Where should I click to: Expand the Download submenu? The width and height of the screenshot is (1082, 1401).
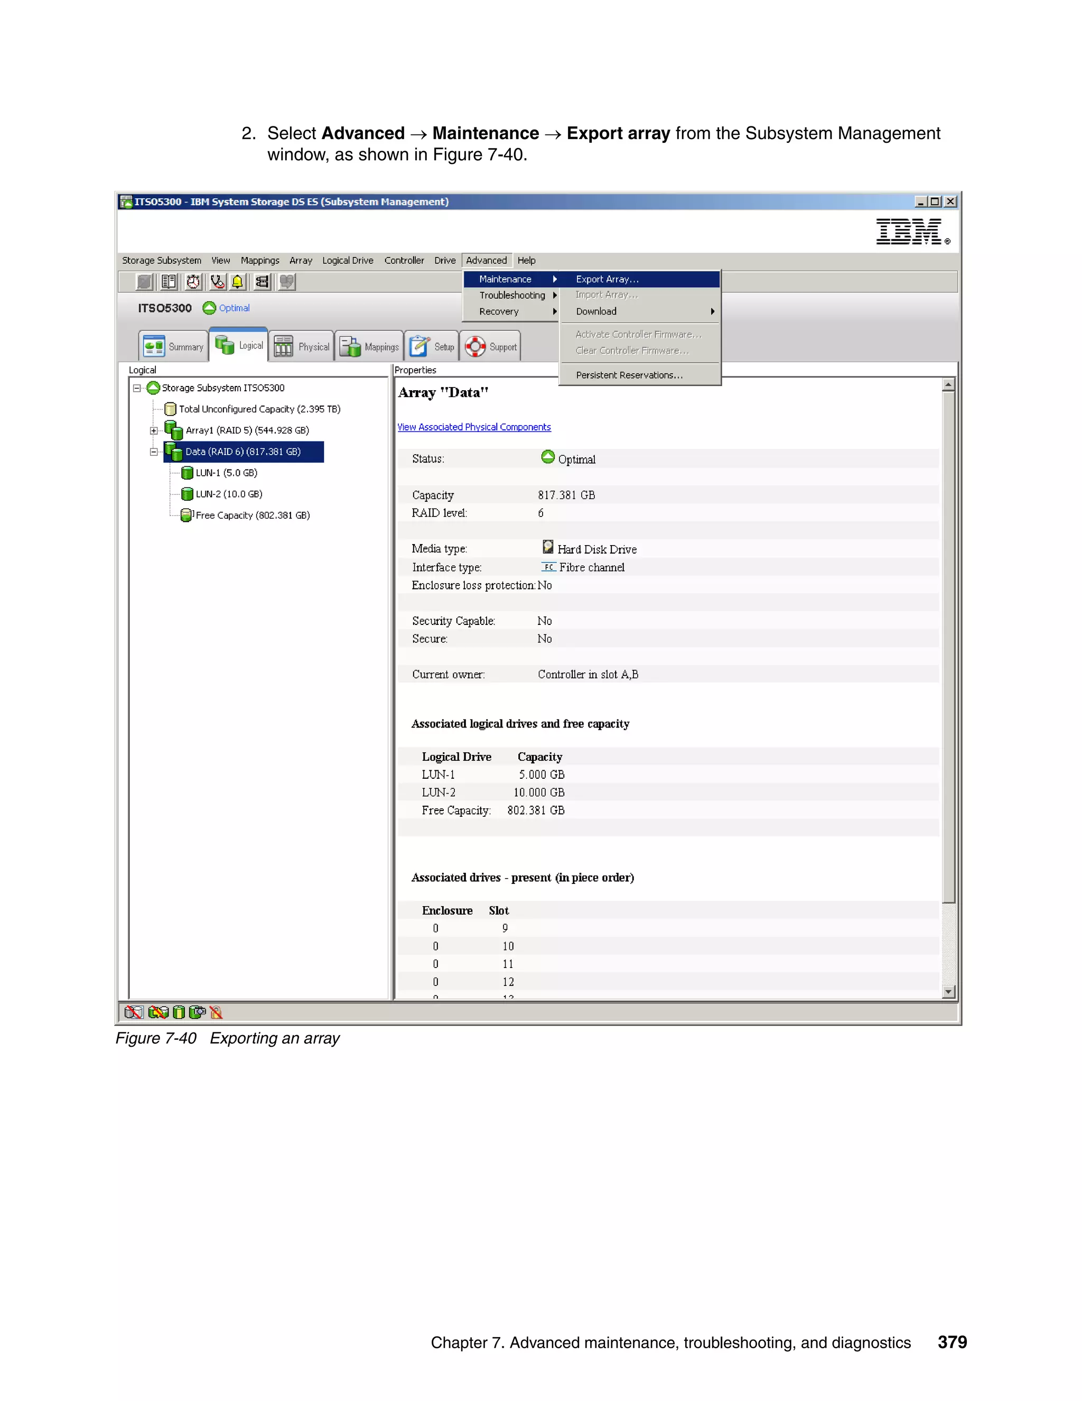tap(640, 311)
